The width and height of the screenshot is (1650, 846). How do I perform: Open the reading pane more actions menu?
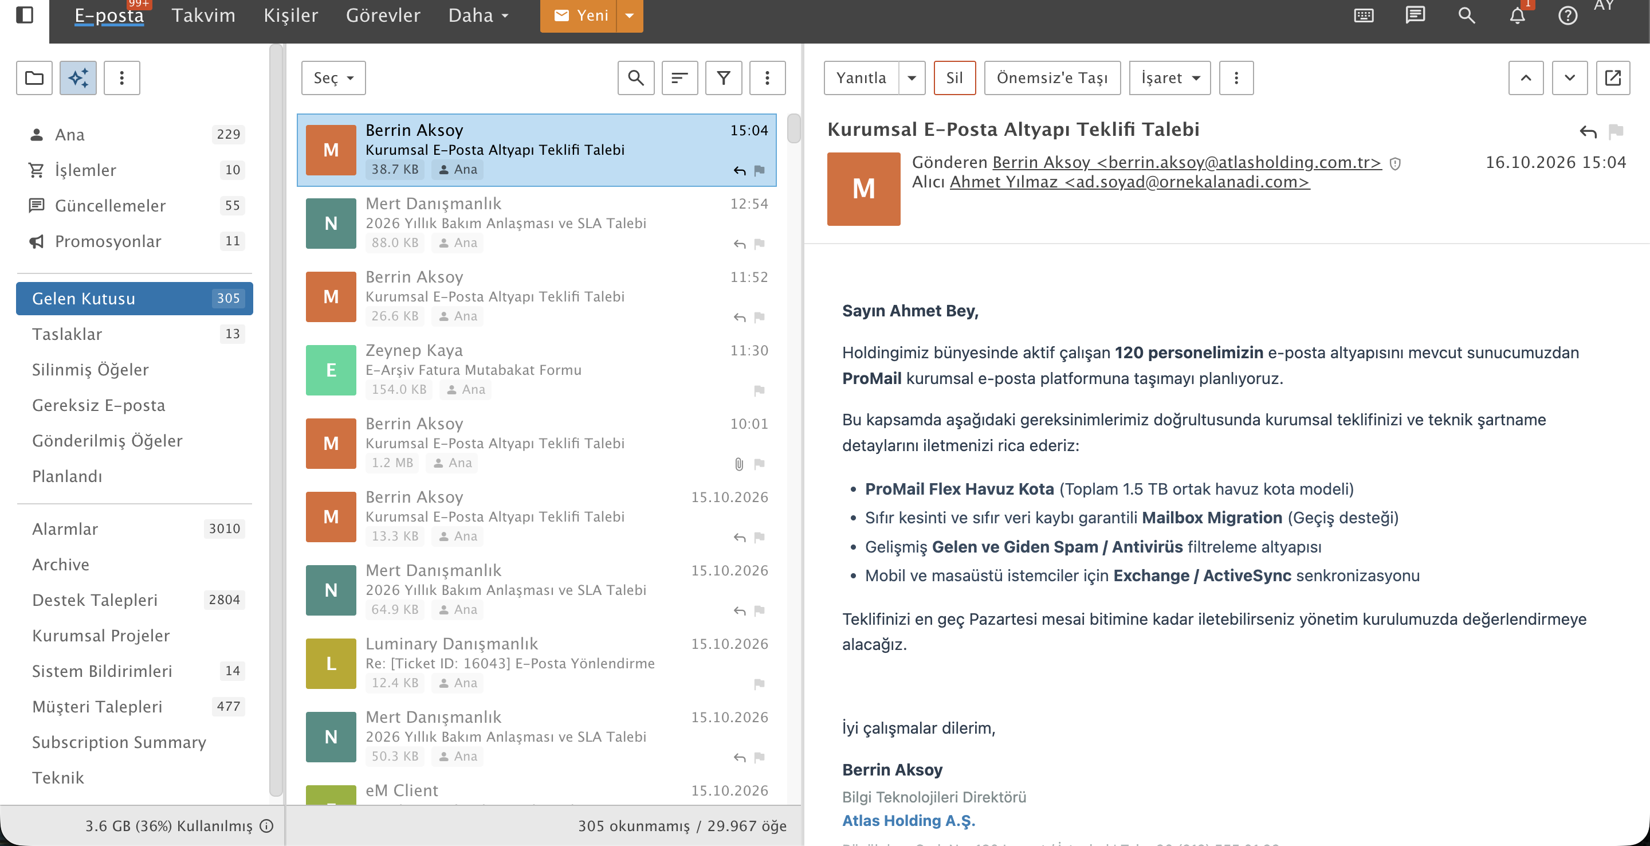point(1236,78)
